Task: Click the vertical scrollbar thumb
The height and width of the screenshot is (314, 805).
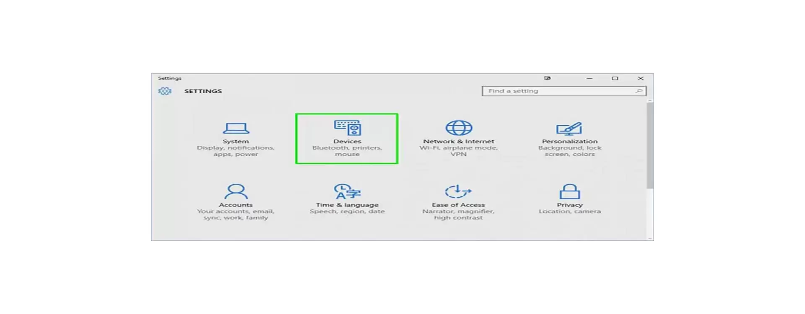Action: coord(650,144)
